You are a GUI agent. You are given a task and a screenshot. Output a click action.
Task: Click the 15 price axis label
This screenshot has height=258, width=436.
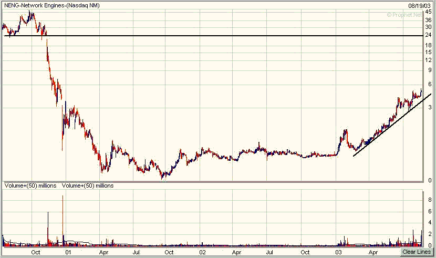click(429, 52)
